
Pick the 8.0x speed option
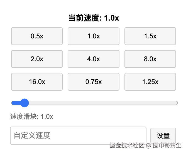pyautogui.click(x=150, y=59)
